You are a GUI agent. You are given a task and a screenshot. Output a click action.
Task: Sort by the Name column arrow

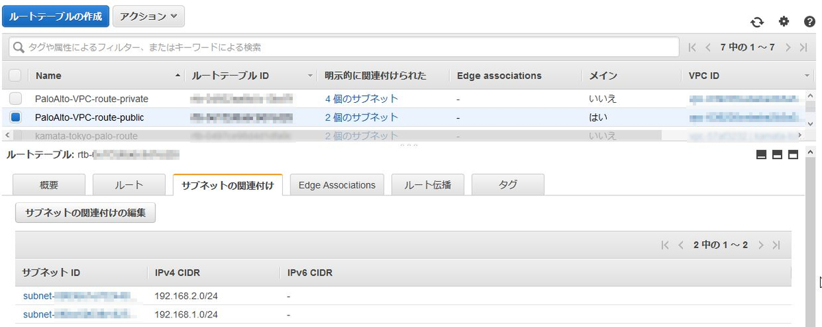pyautogui.click(x=179, y=75)
